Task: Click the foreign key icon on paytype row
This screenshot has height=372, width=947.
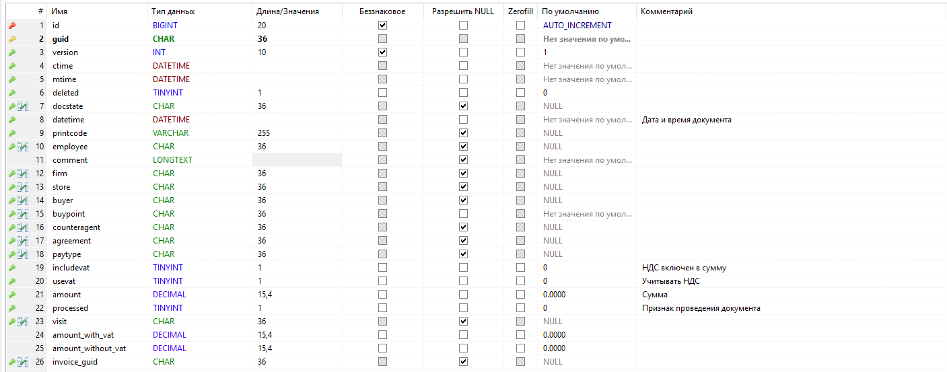Action: coord(22,254)
